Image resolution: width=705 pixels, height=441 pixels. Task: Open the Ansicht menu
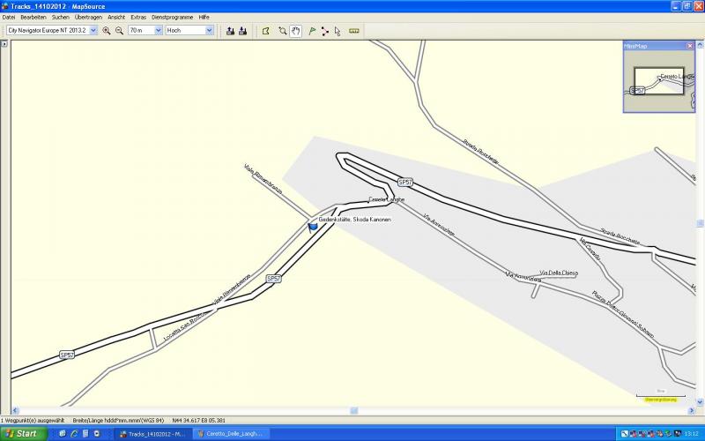point(116,17)
